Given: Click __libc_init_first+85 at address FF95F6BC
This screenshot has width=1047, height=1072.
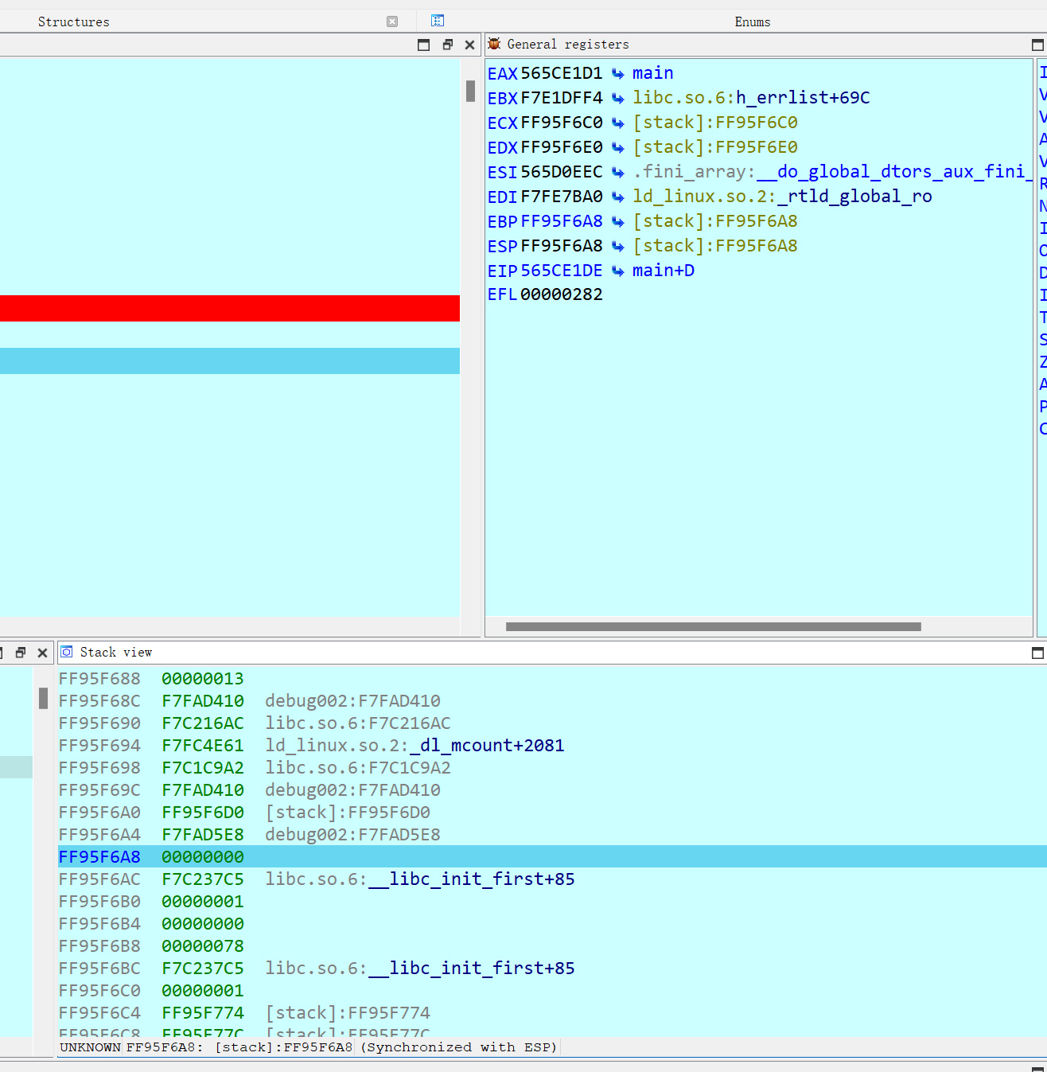Looking at the screenshot, I should [472, 969].
